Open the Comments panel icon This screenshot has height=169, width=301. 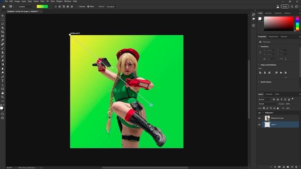[253, 19]
